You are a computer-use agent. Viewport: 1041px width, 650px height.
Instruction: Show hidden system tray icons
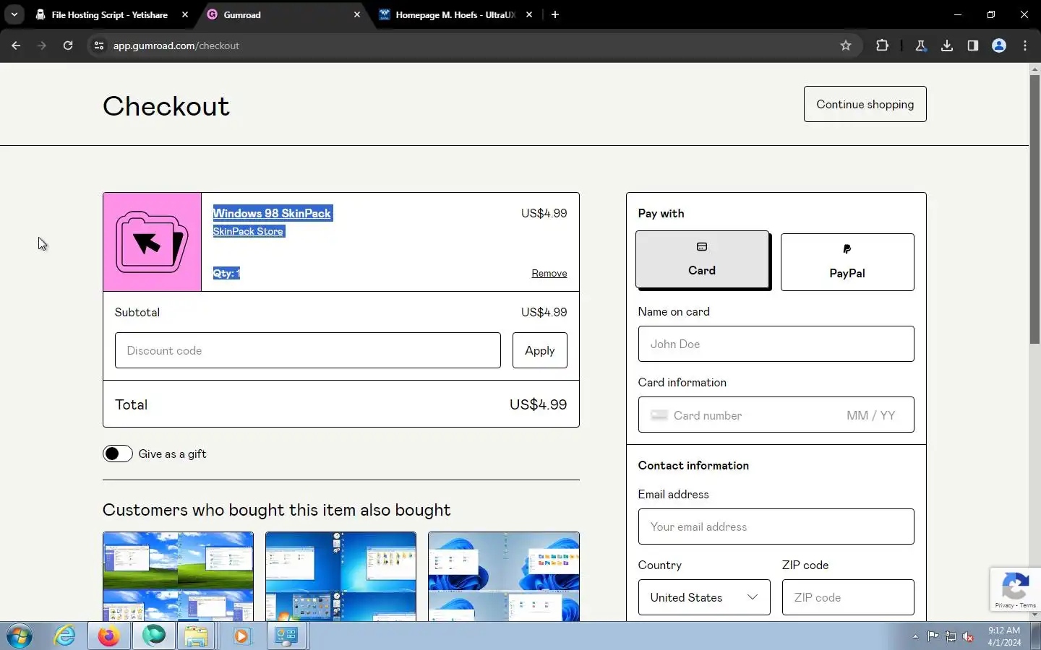(x=915, y=636)
